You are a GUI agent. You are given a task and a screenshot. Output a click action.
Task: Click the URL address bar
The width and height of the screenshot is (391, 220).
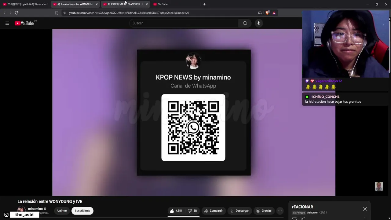[x=162, y=13]
